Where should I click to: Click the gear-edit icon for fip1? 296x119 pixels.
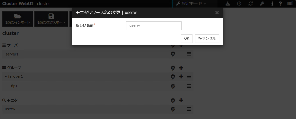(173, 86)
